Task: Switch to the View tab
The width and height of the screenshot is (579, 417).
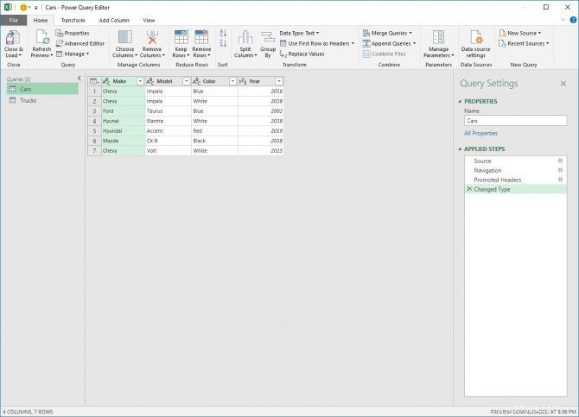Action: coord(149,21)
